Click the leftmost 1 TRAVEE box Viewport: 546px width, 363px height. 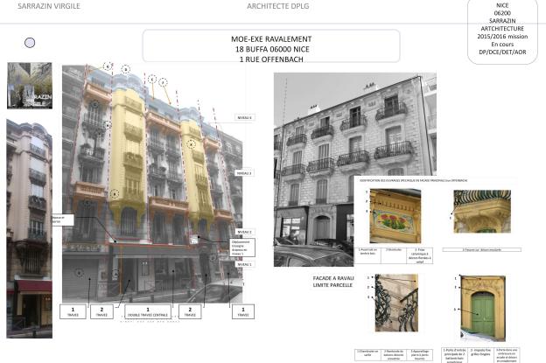[73, 311]
